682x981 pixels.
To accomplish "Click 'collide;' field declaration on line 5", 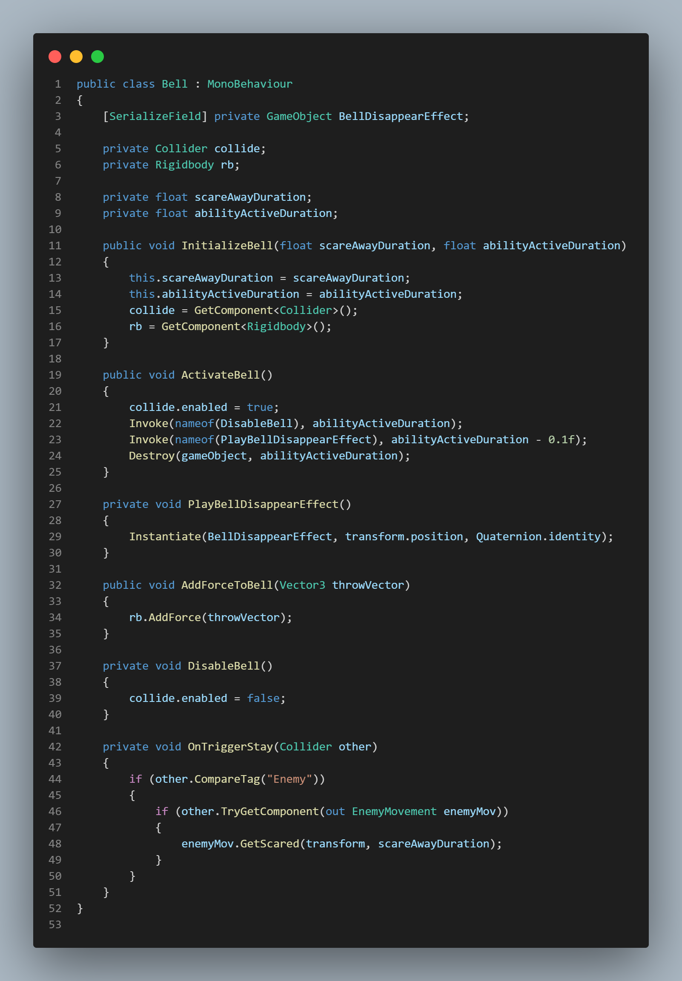I will pyautogui.click(x=240, y=149).
